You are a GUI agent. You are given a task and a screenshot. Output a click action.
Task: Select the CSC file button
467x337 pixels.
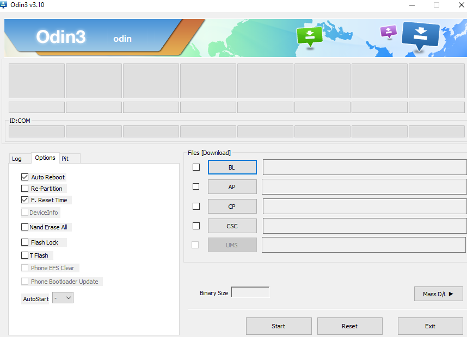(x=232, y=226)
